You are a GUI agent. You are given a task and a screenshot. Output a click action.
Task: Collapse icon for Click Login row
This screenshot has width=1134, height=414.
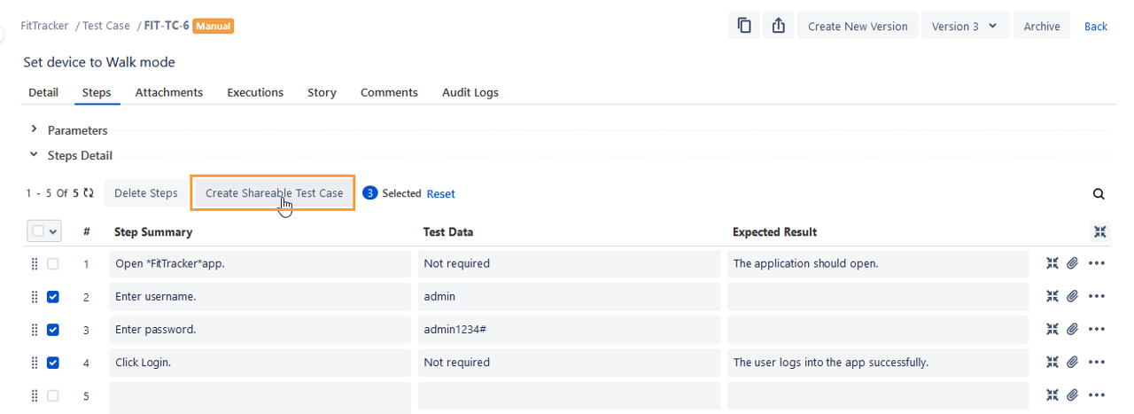1052,362
